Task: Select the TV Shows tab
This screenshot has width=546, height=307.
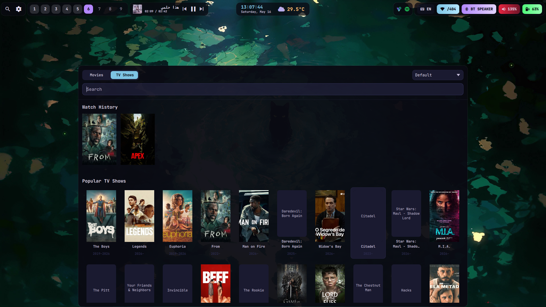Action: [125, 75]
